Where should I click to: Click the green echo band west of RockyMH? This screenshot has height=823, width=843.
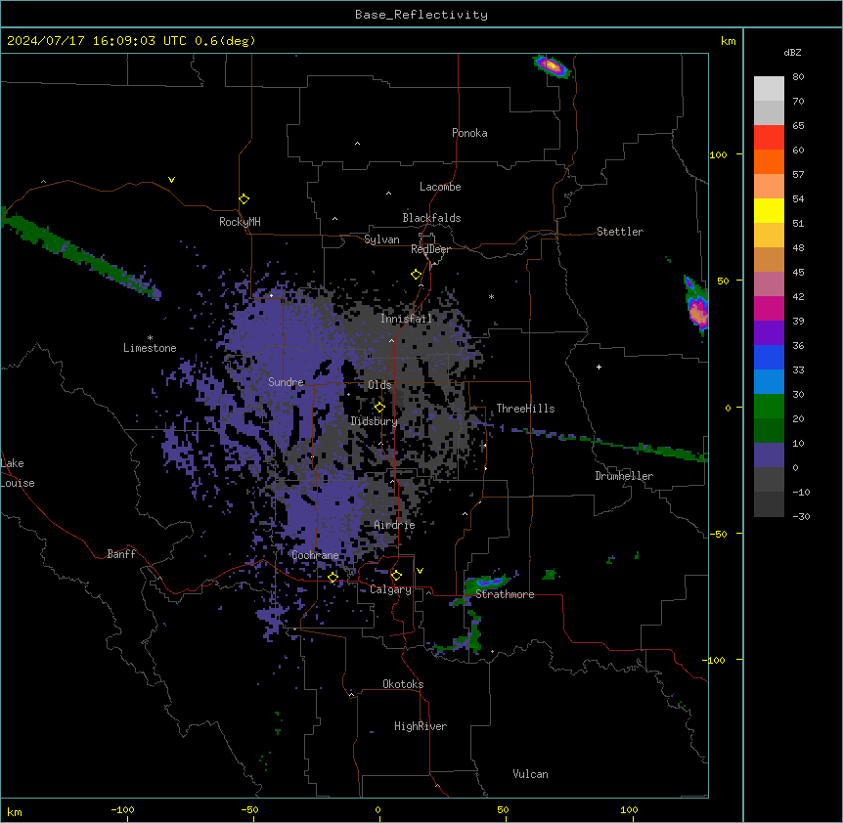[80, 254]
